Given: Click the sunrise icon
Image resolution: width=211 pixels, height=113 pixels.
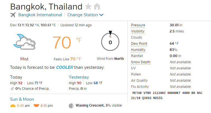Looking at the screenshot, I should 13,106.
